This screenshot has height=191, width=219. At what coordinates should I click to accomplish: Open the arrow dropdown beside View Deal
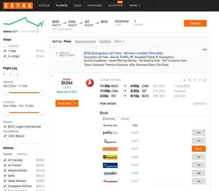pyautogui.click(x=76, y=103)
